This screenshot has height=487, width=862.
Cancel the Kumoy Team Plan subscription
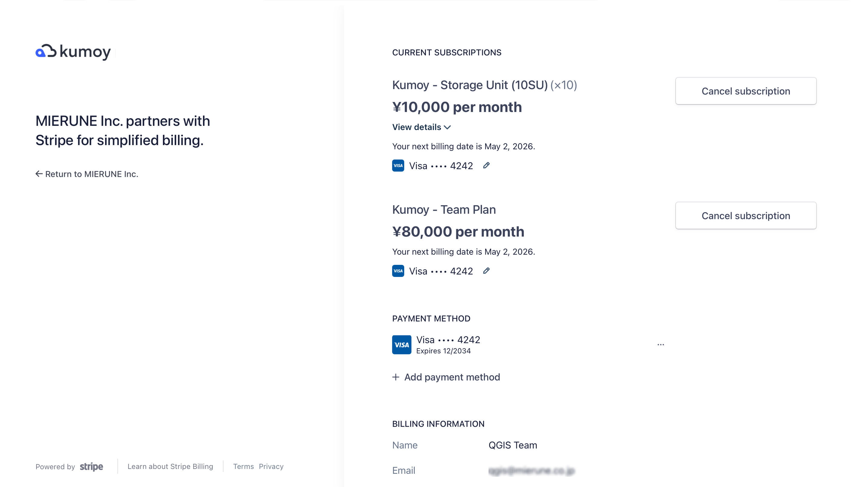[x=745, y=216]
